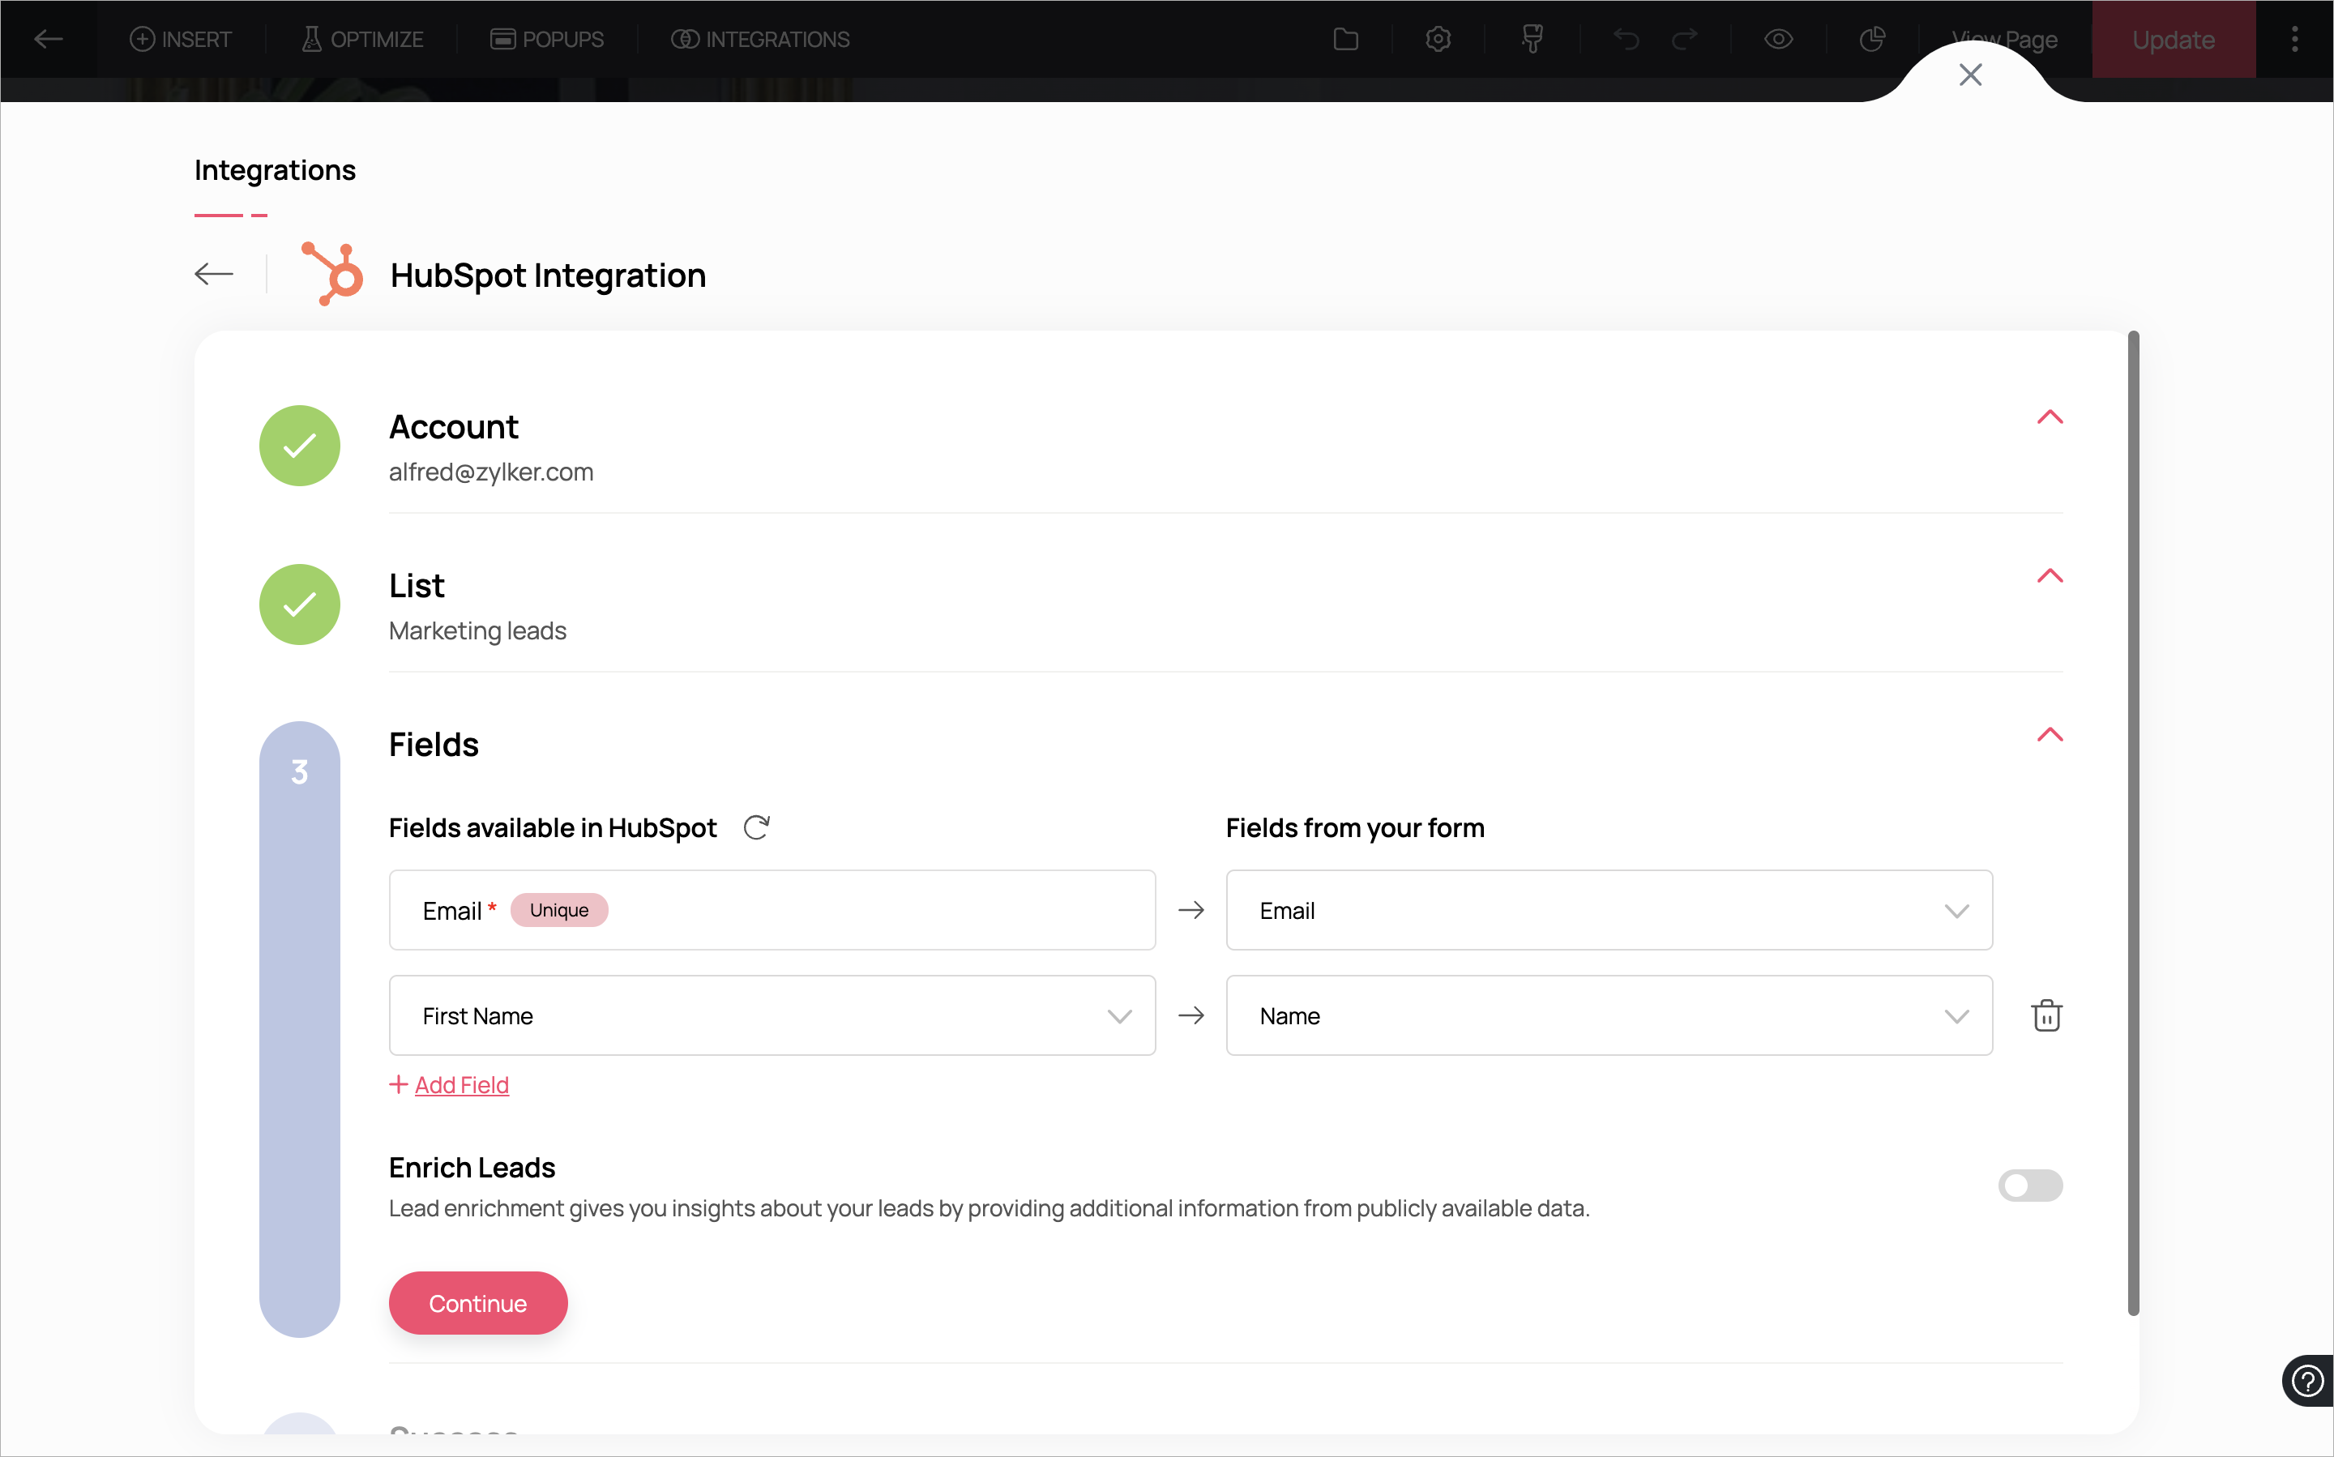Screen dimensions: 2334x1457
Task: Open the folder icon in toolbar
Action: tap(1345, 40)
